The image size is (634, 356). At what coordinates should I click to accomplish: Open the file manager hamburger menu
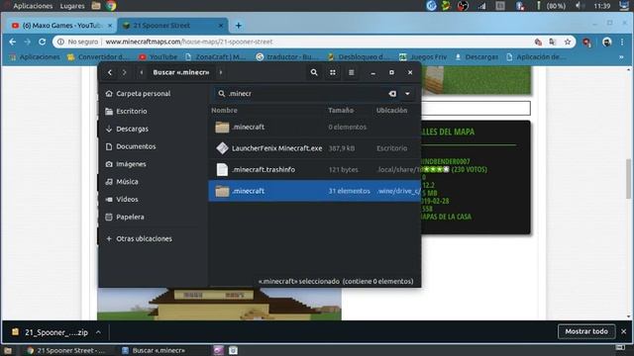[x=351, y=72]
